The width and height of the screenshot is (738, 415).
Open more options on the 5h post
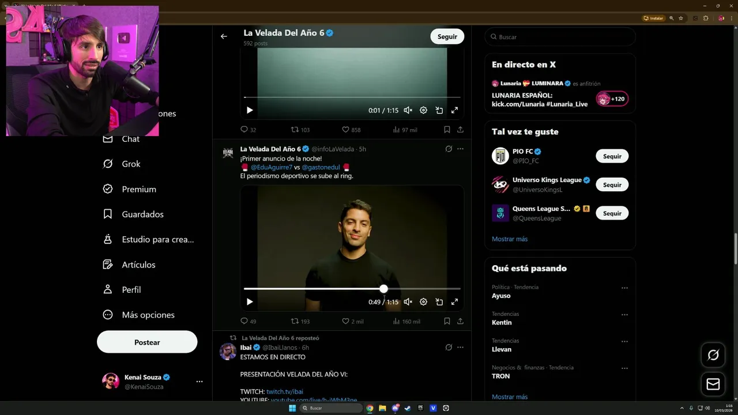point(460,149)
